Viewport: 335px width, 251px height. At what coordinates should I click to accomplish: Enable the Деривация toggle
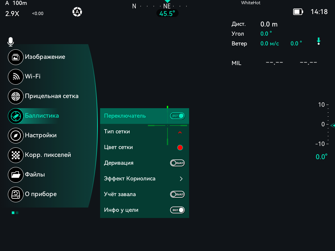[x=177, y=163]
